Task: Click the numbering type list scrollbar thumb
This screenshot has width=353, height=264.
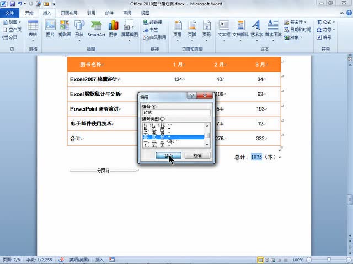Action: 207,135
